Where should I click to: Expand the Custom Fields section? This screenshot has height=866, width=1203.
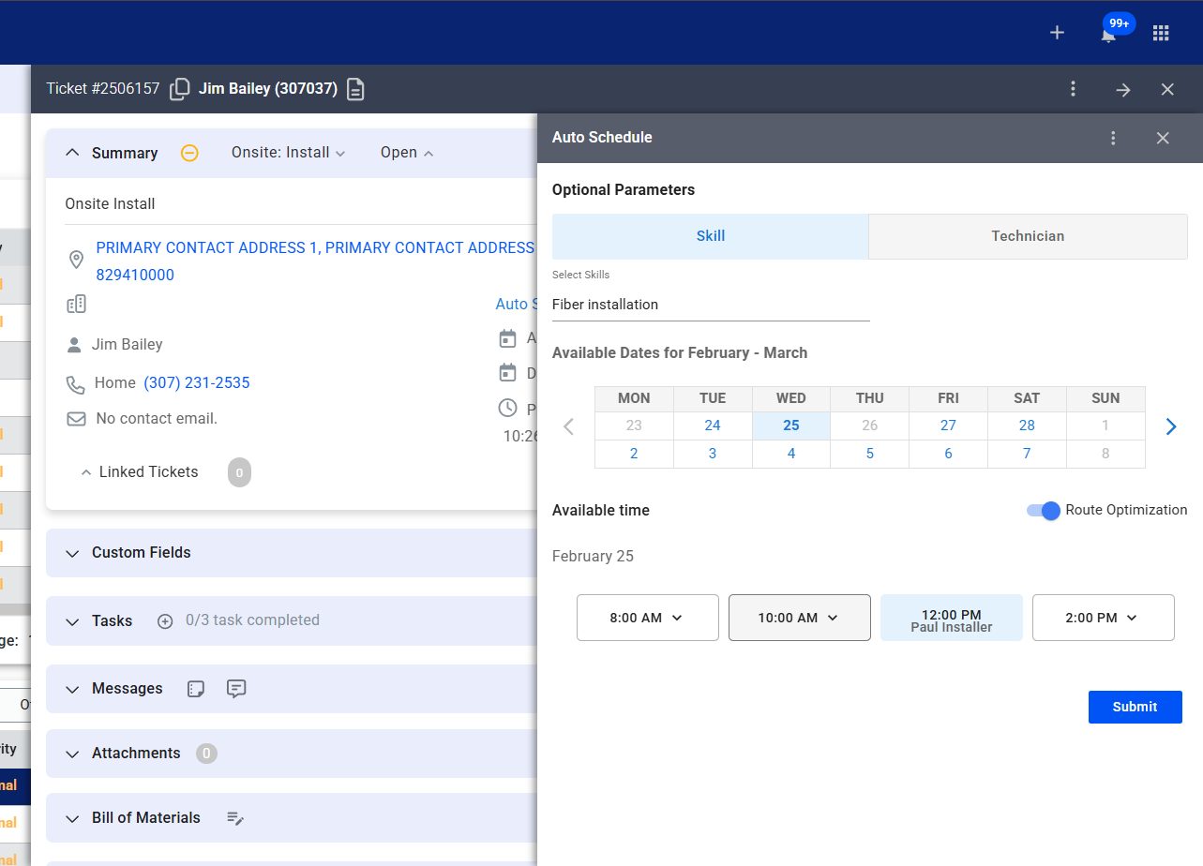[x=141, y=553]
